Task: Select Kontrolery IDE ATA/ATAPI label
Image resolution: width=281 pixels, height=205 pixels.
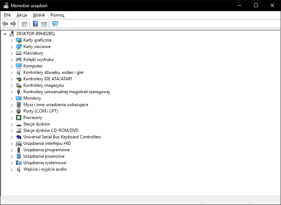Action: click(47, 79)
